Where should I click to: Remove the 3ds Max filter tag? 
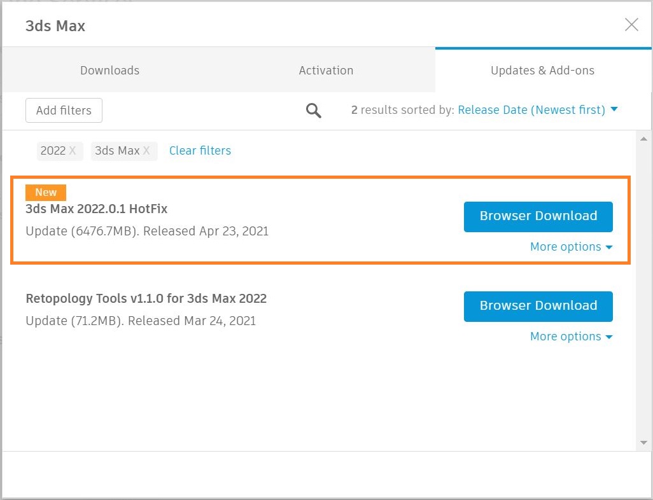(146, 151)
